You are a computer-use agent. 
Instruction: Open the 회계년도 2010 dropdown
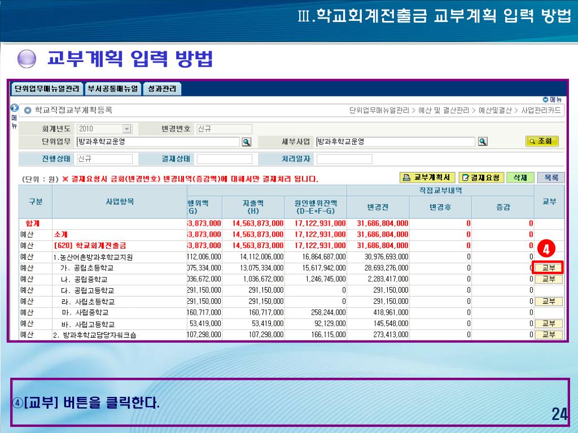pos(127,129)
